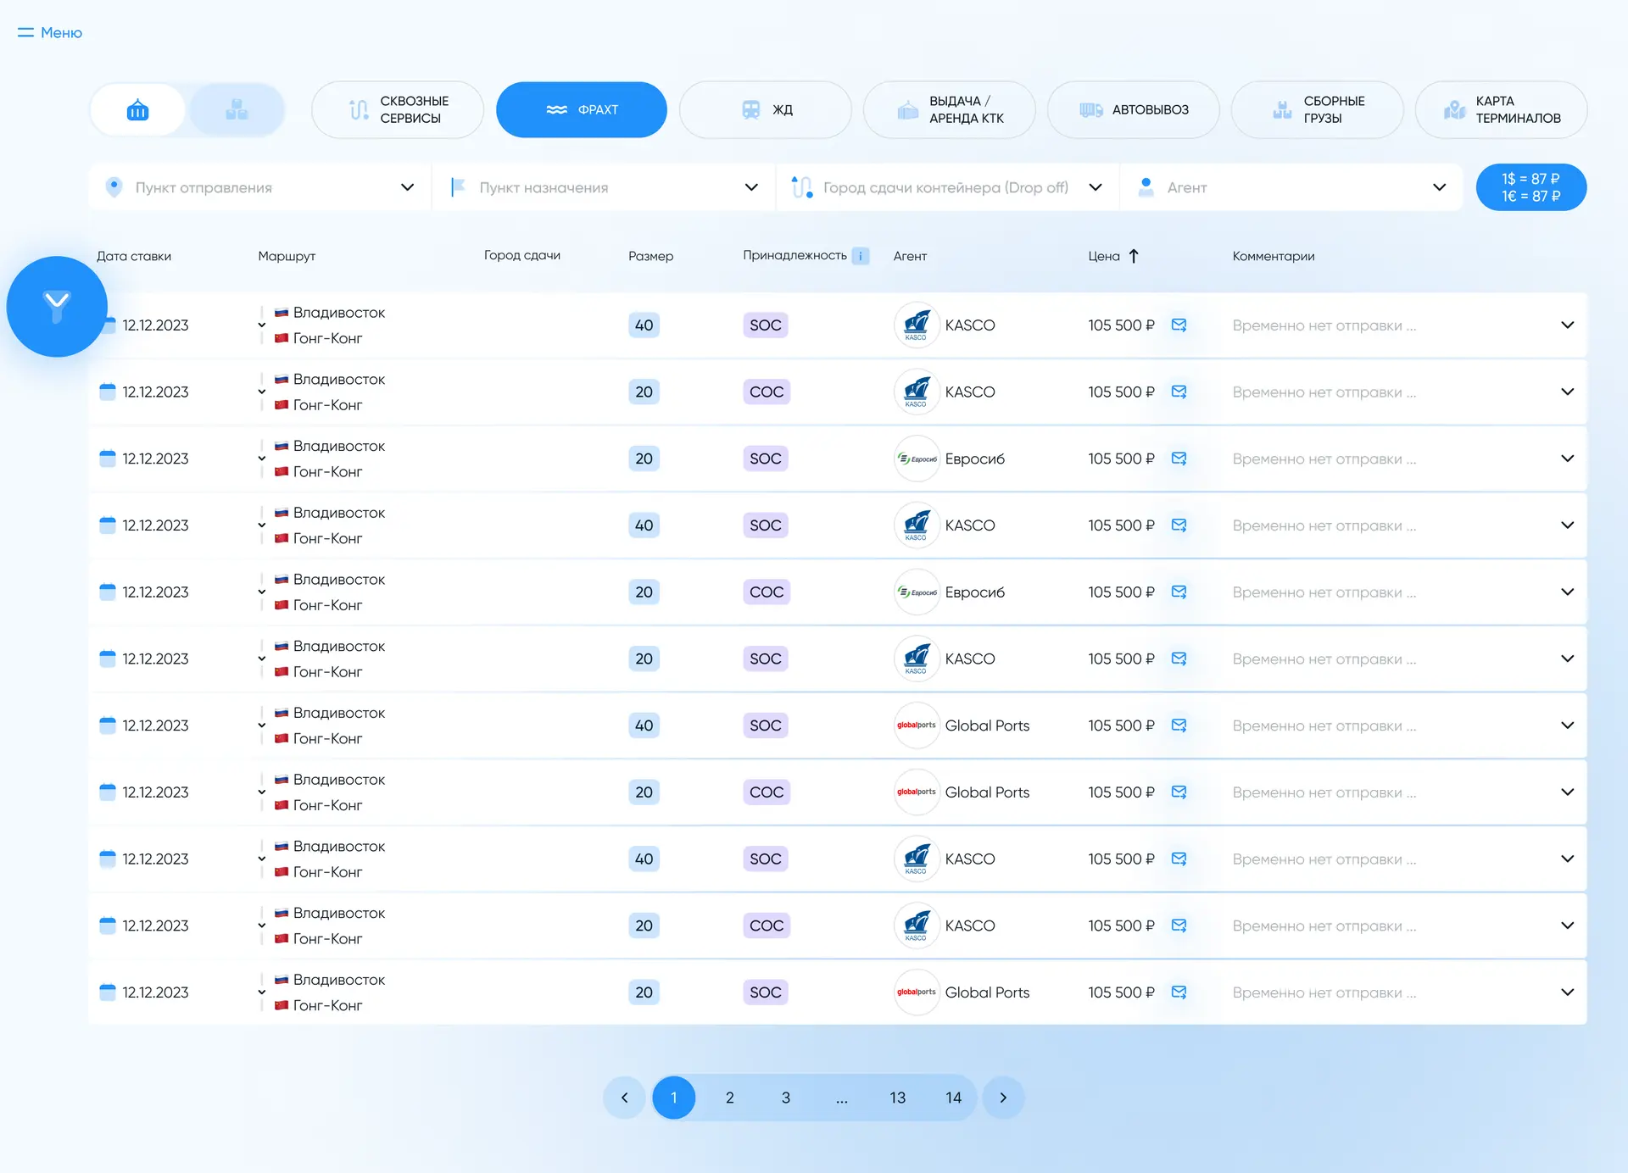Select the container mode toggle icon
Image resolution: width=1628 pixels, height=1173 pixels.
pyautogui.click(x=137, y=109)
